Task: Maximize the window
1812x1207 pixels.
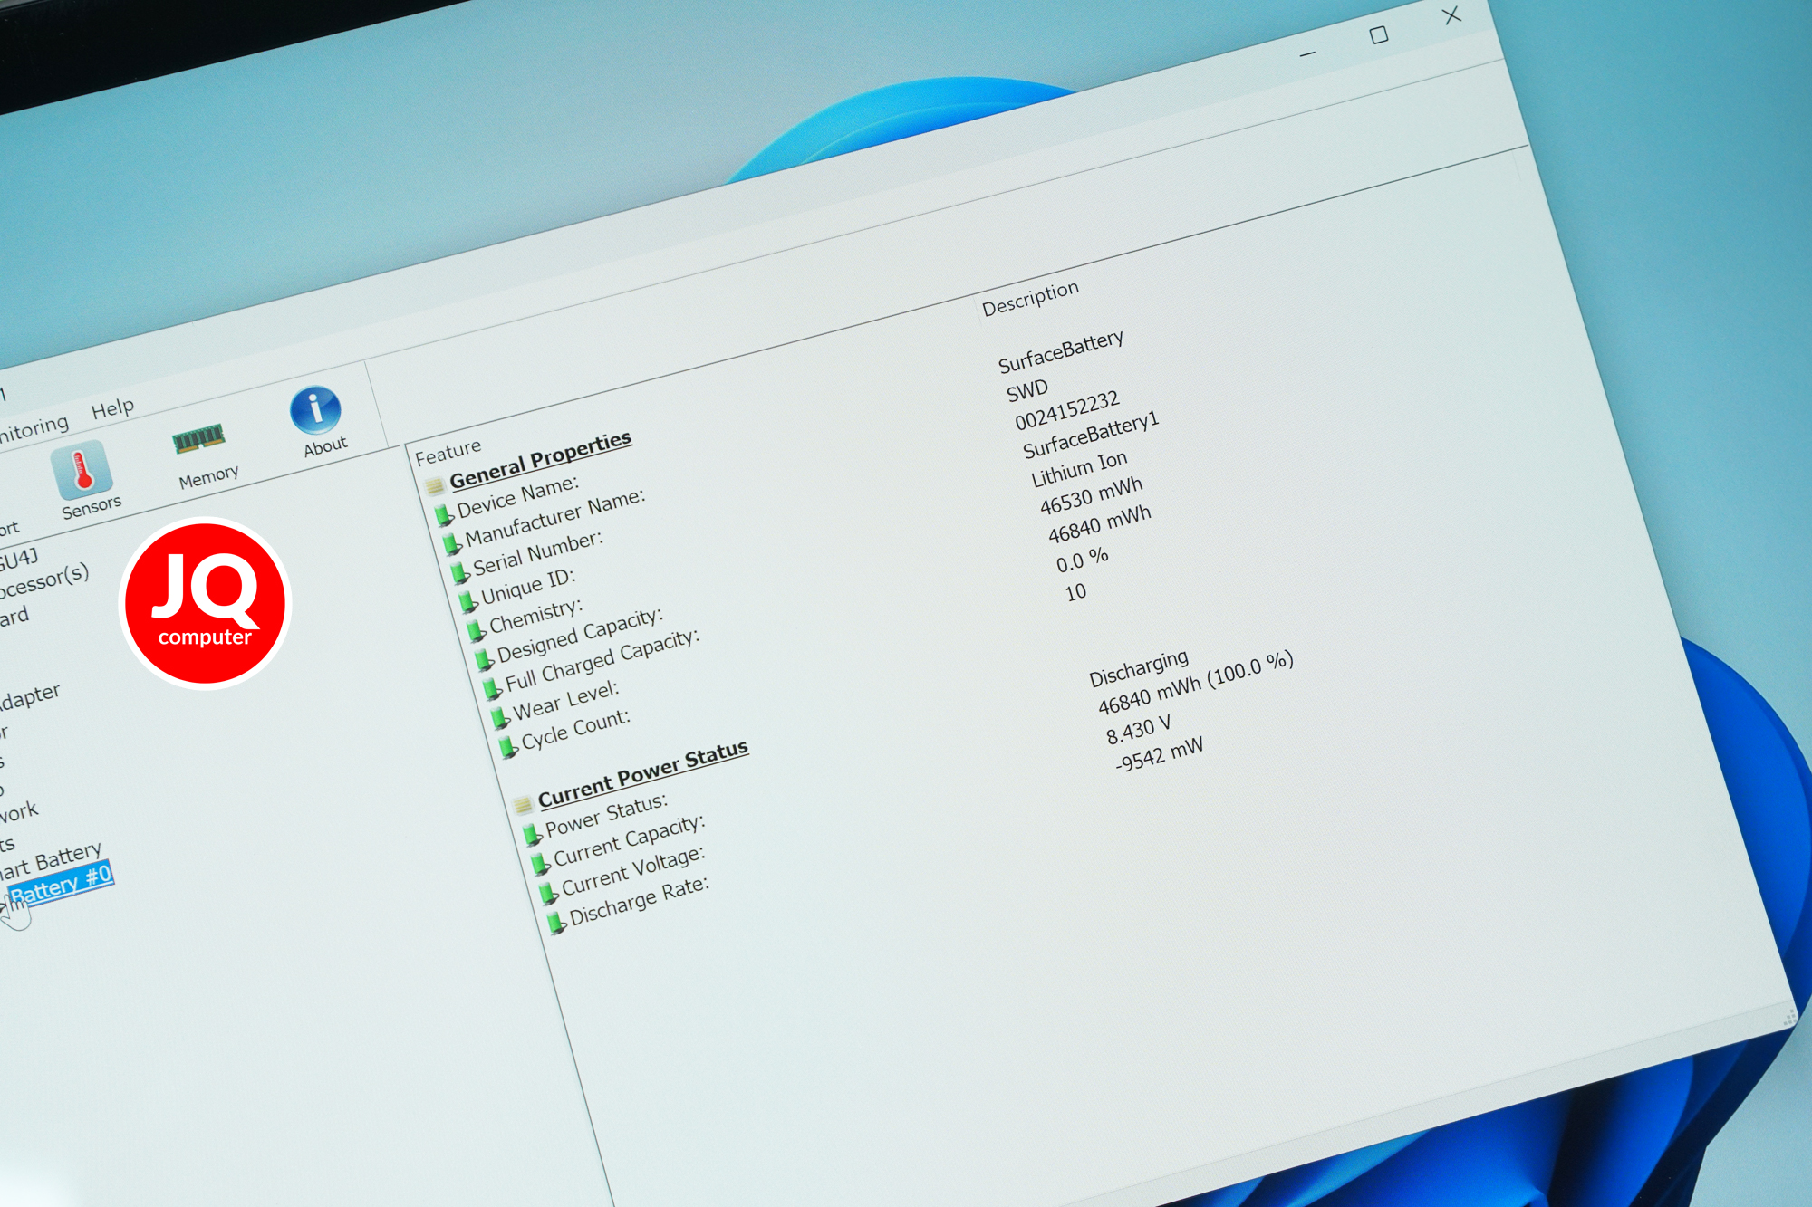Action: (x=1379, y=35)
